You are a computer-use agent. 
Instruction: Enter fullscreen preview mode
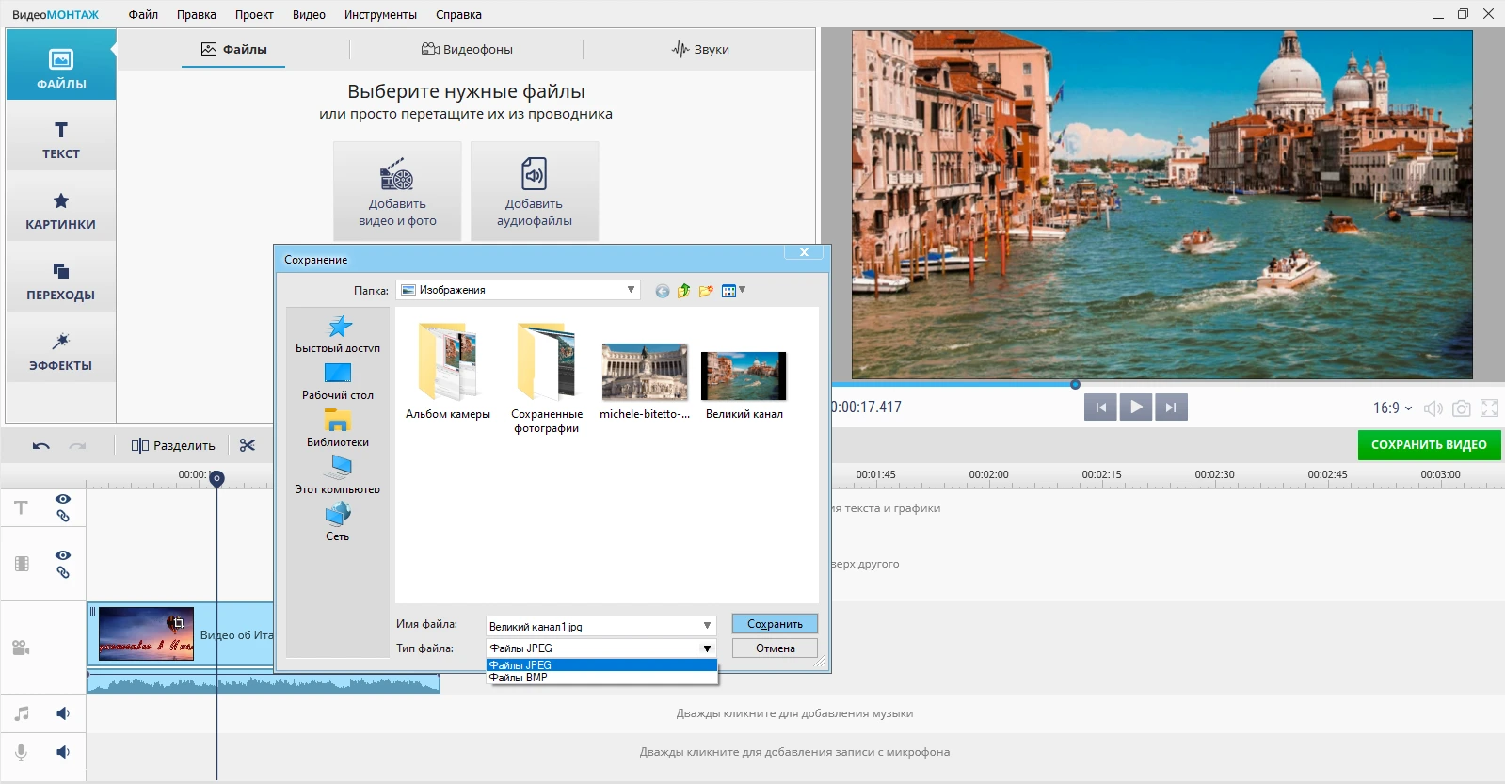pyautogui.click(x=1489, y=408)
